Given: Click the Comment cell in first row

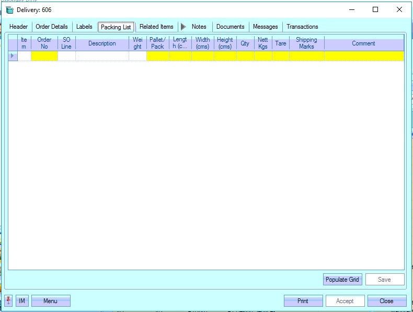Looking at the screenshot, I should 363,56.
